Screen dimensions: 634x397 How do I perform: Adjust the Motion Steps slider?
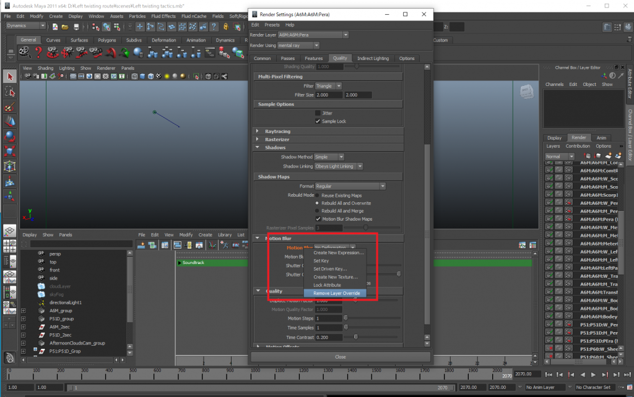(x=345, y=318)
